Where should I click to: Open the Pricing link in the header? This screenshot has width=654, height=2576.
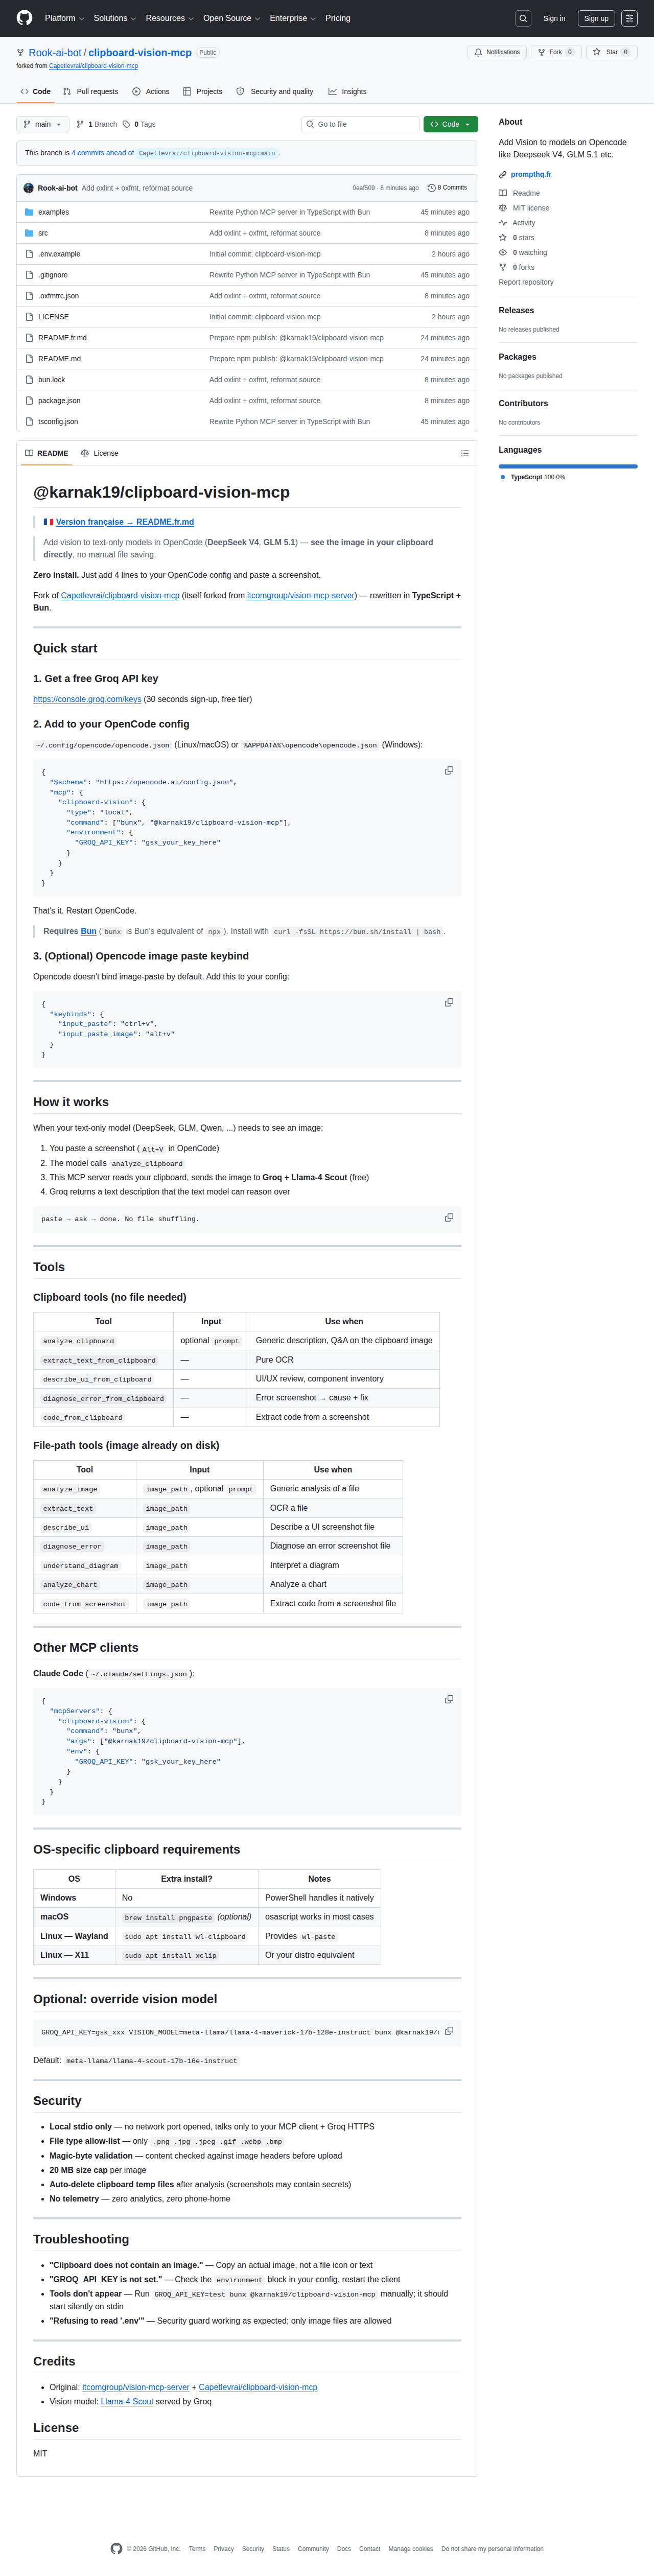click(x=338, y=18)
